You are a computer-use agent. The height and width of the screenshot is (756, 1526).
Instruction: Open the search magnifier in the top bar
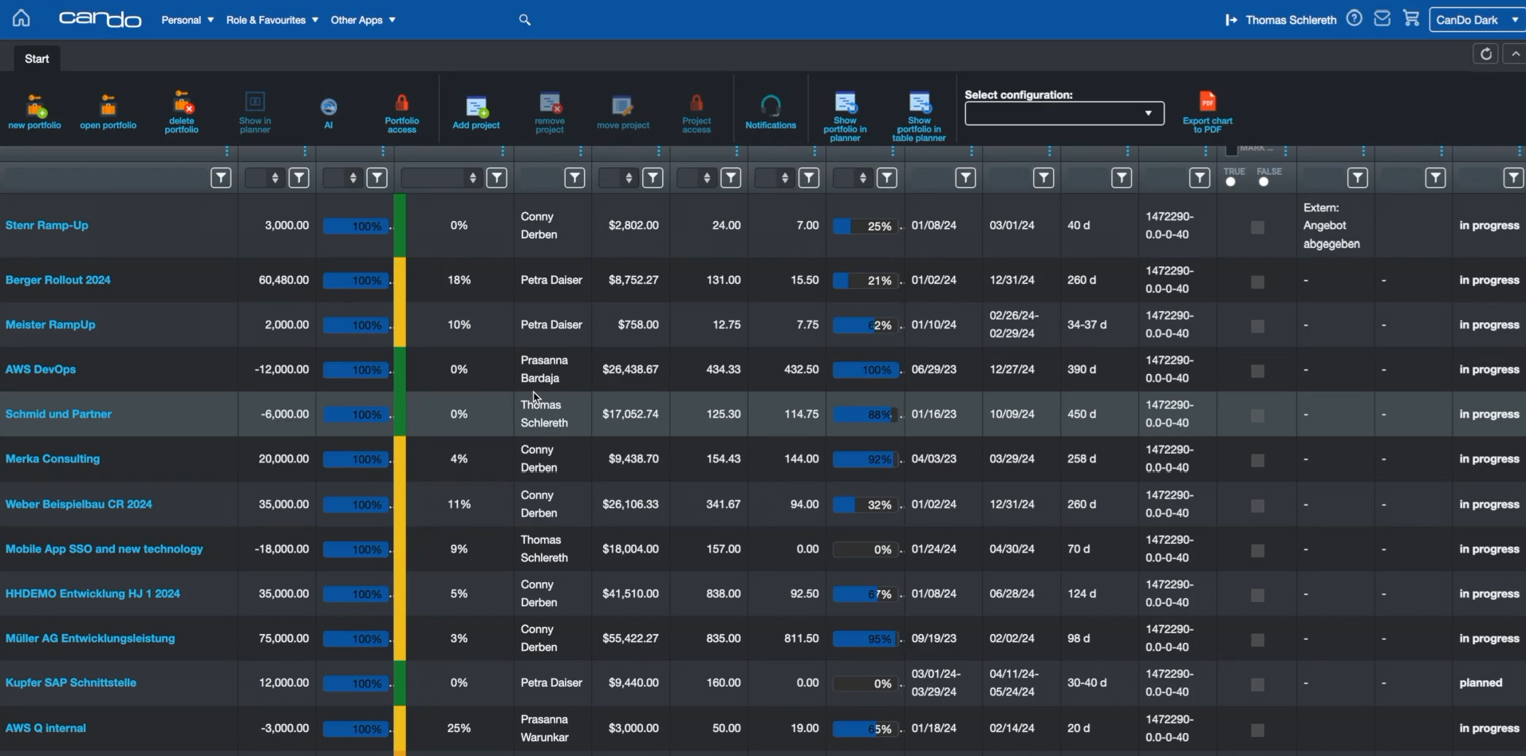point(524,20)
